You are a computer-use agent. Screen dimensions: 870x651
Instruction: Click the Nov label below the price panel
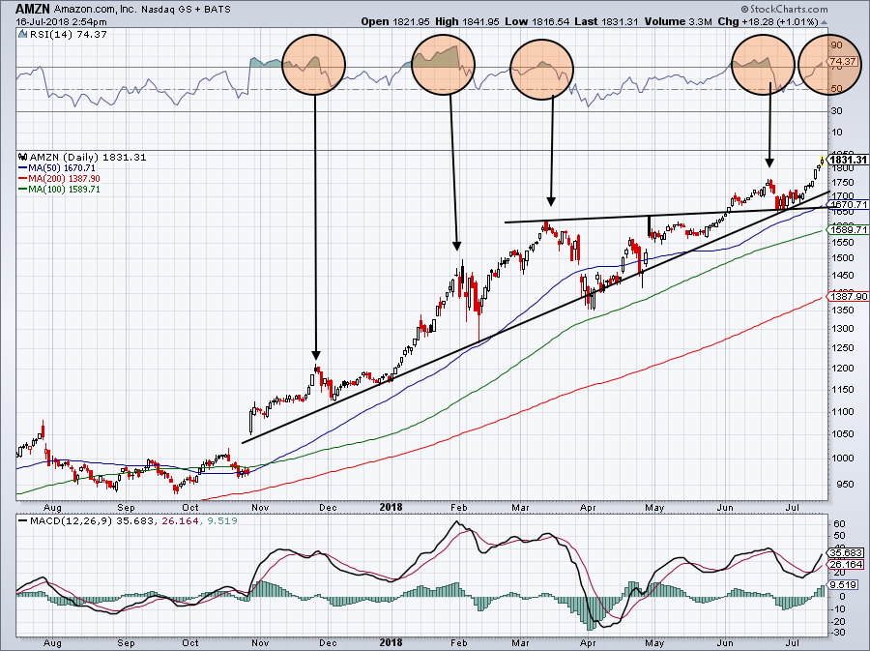click(x=260, y=507)
